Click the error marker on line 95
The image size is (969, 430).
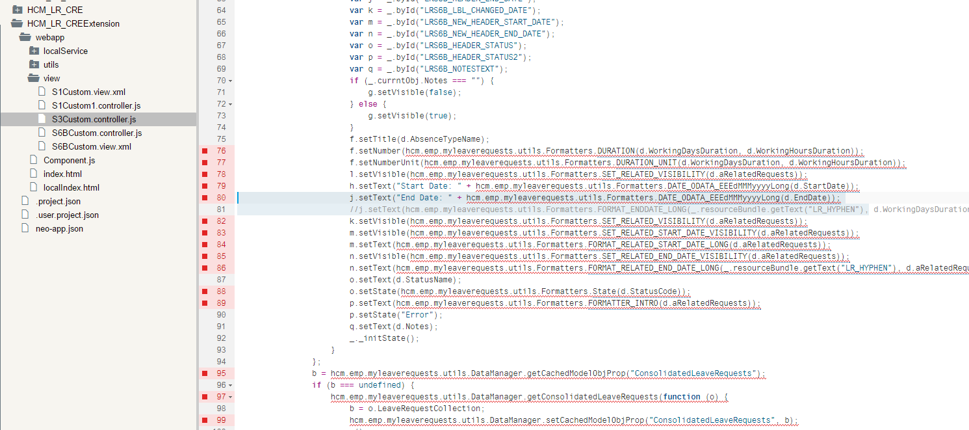[x=205, y=373]
